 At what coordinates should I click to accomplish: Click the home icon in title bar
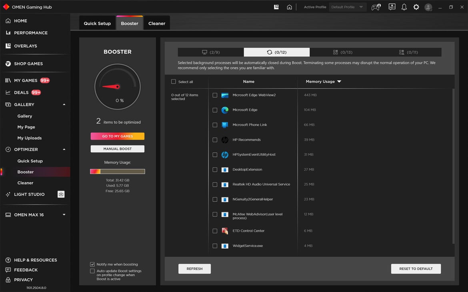(289, 7)
